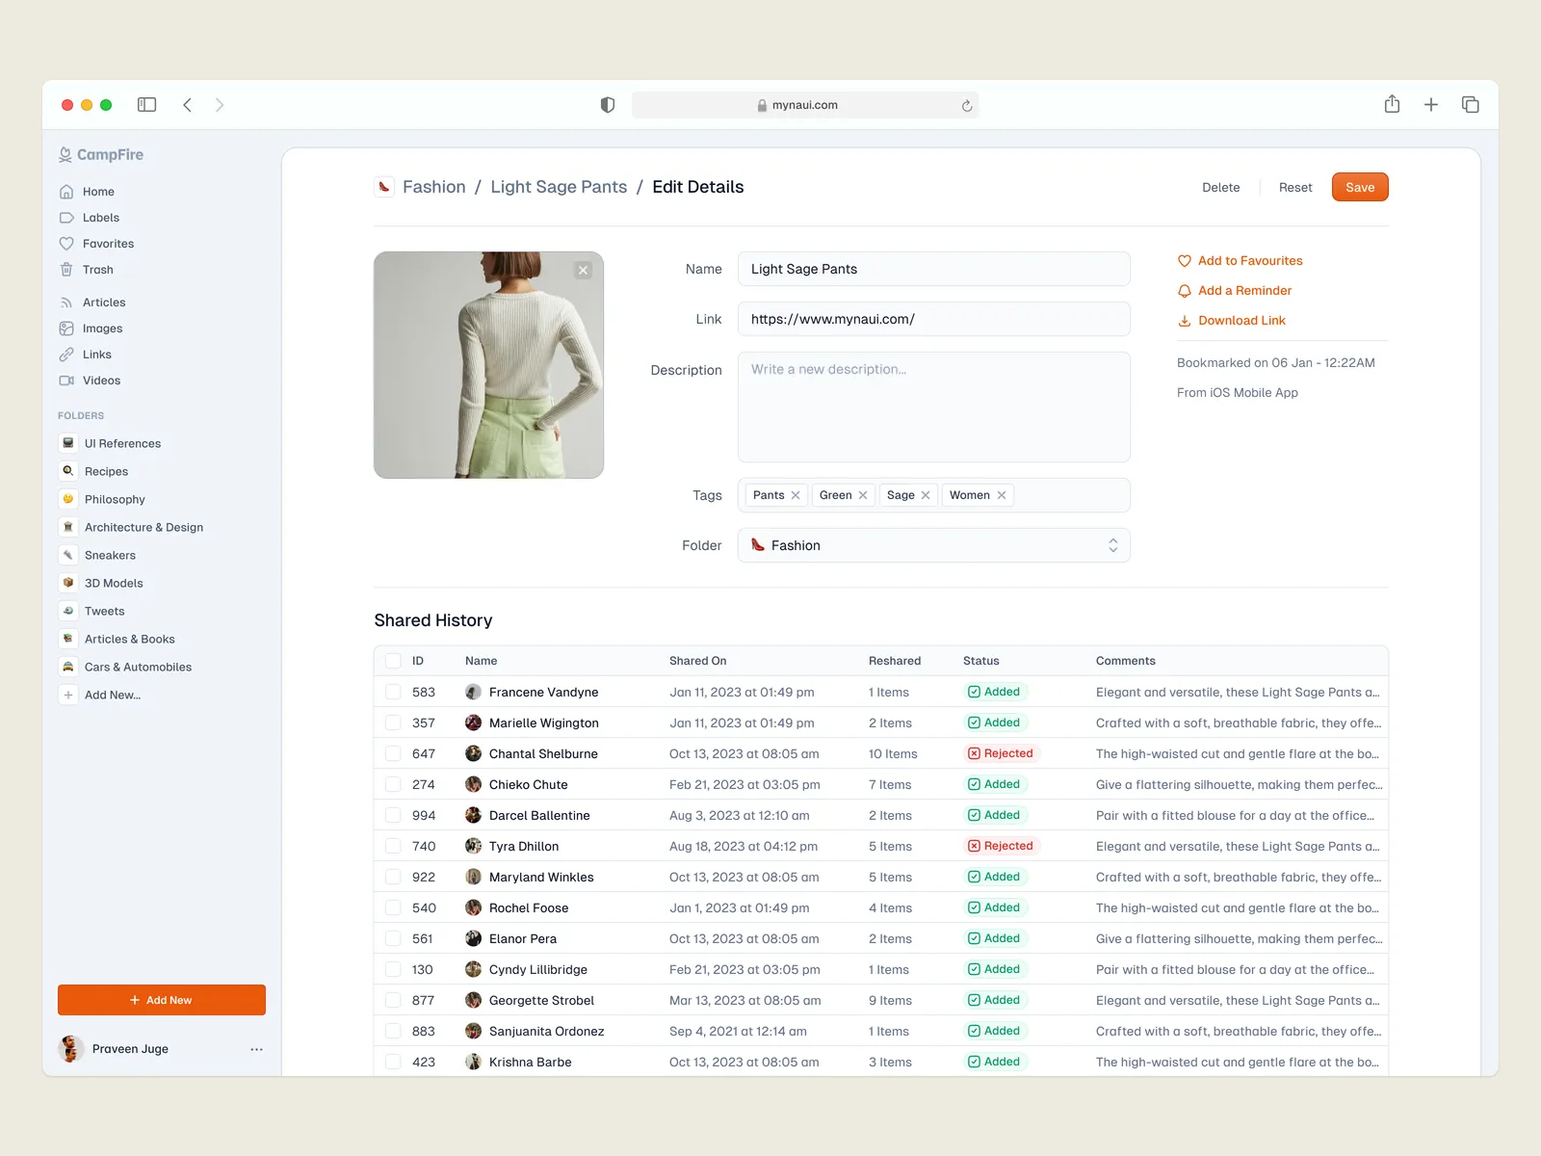Navigate to Light Sage Pants breadcrumb
The width and height of the screenshot is (1541, 1156).
559,187
